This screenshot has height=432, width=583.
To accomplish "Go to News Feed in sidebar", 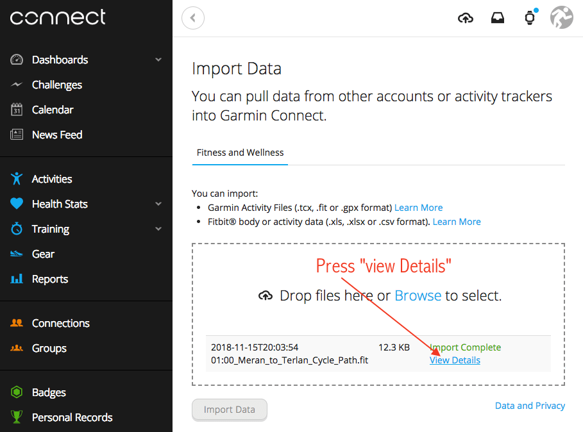I will coord(56,135).
